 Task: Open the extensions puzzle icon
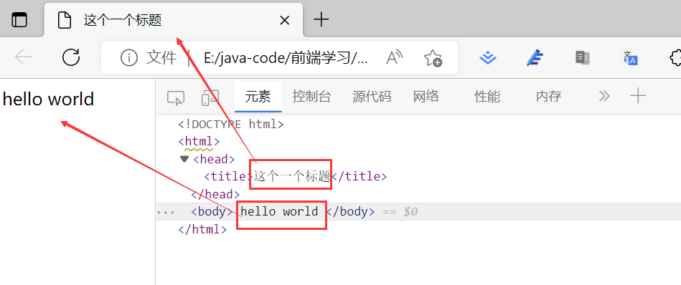675,57
